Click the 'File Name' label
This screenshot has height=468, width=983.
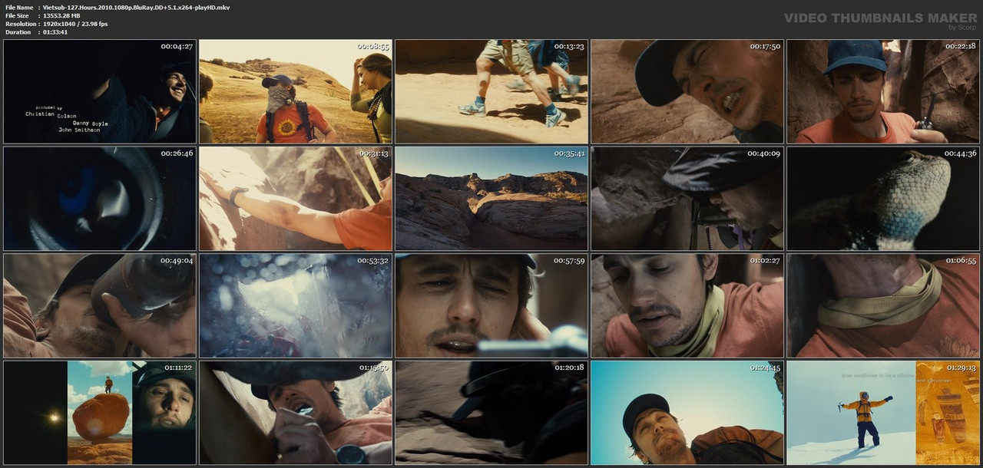[19, 7]
